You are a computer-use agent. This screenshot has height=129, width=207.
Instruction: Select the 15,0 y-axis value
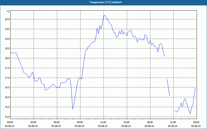pyautogui.click(x=8, y=117)
